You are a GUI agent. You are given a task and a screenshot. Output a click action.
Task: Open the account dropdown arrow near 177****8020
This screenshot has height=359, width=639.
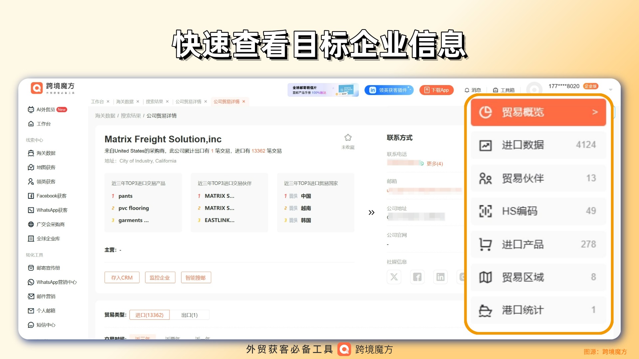610,90
